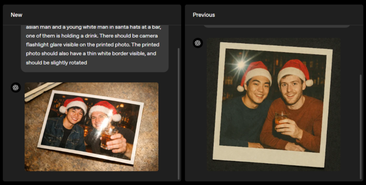Click the starburst flash glare in Previous image
The height and width of the screenshot is (185, 366).
click(x=241, y=64)
